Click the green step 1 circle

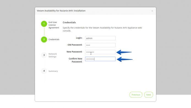point(44,24)
